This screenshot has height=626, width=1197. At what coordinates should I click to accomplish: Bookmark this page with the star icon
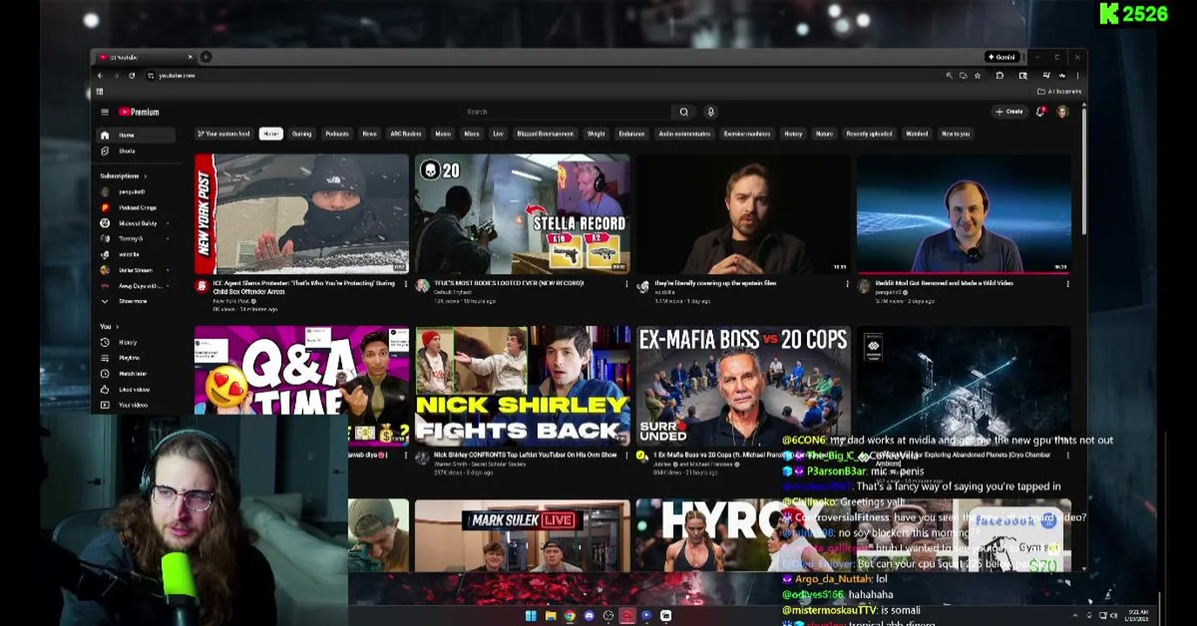[977, 76]
